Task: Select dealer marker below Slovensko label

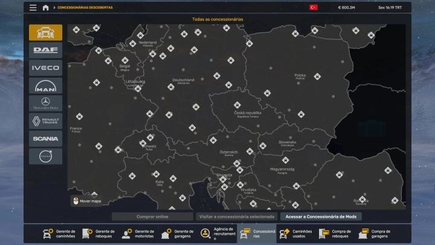Action: (x=285, y=160)
